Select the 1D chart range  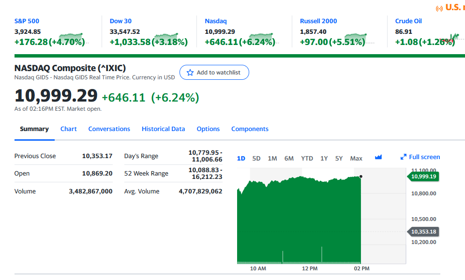tap(241, 159)
